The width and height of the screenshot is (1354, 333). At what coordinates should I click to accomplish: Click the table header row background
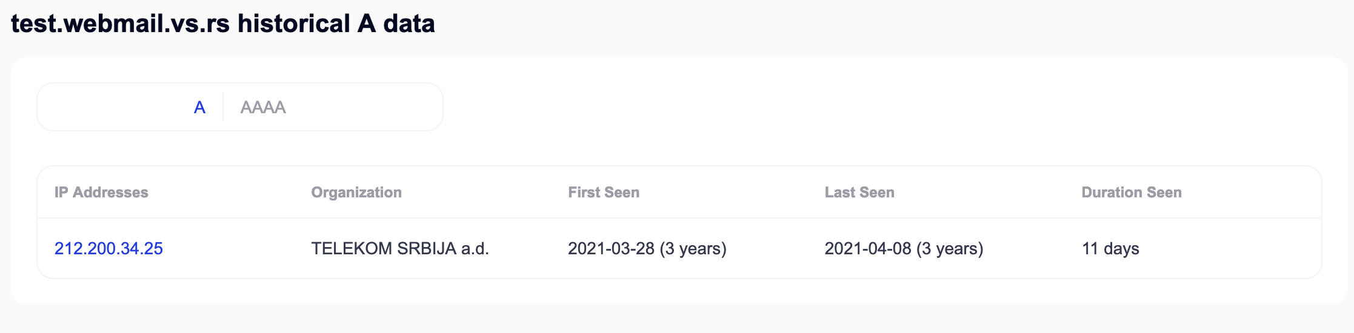click(679, 192)
